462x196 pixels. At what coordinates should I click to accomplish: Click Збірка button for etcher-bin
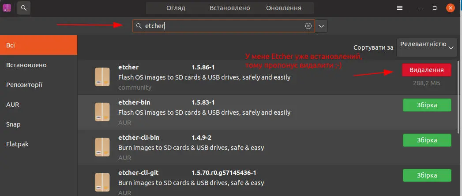point(427,105)
